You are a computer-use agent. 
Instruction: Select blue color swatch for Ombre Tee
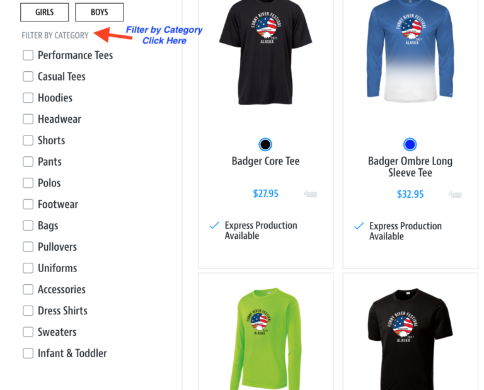coord(410,144)
